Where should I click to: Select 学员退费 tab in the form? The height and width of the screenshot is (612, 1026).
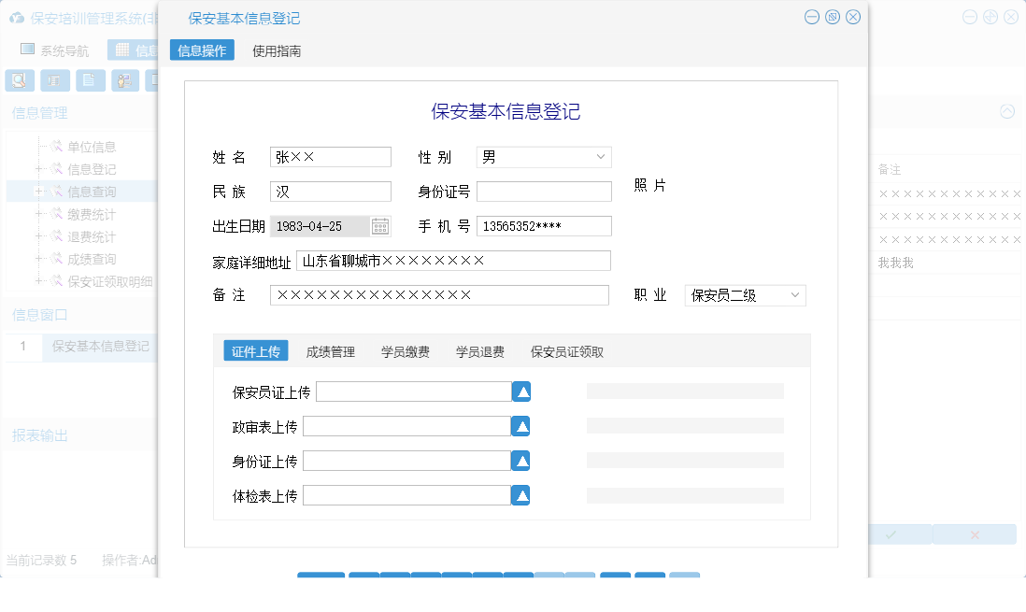coord(479,350)
